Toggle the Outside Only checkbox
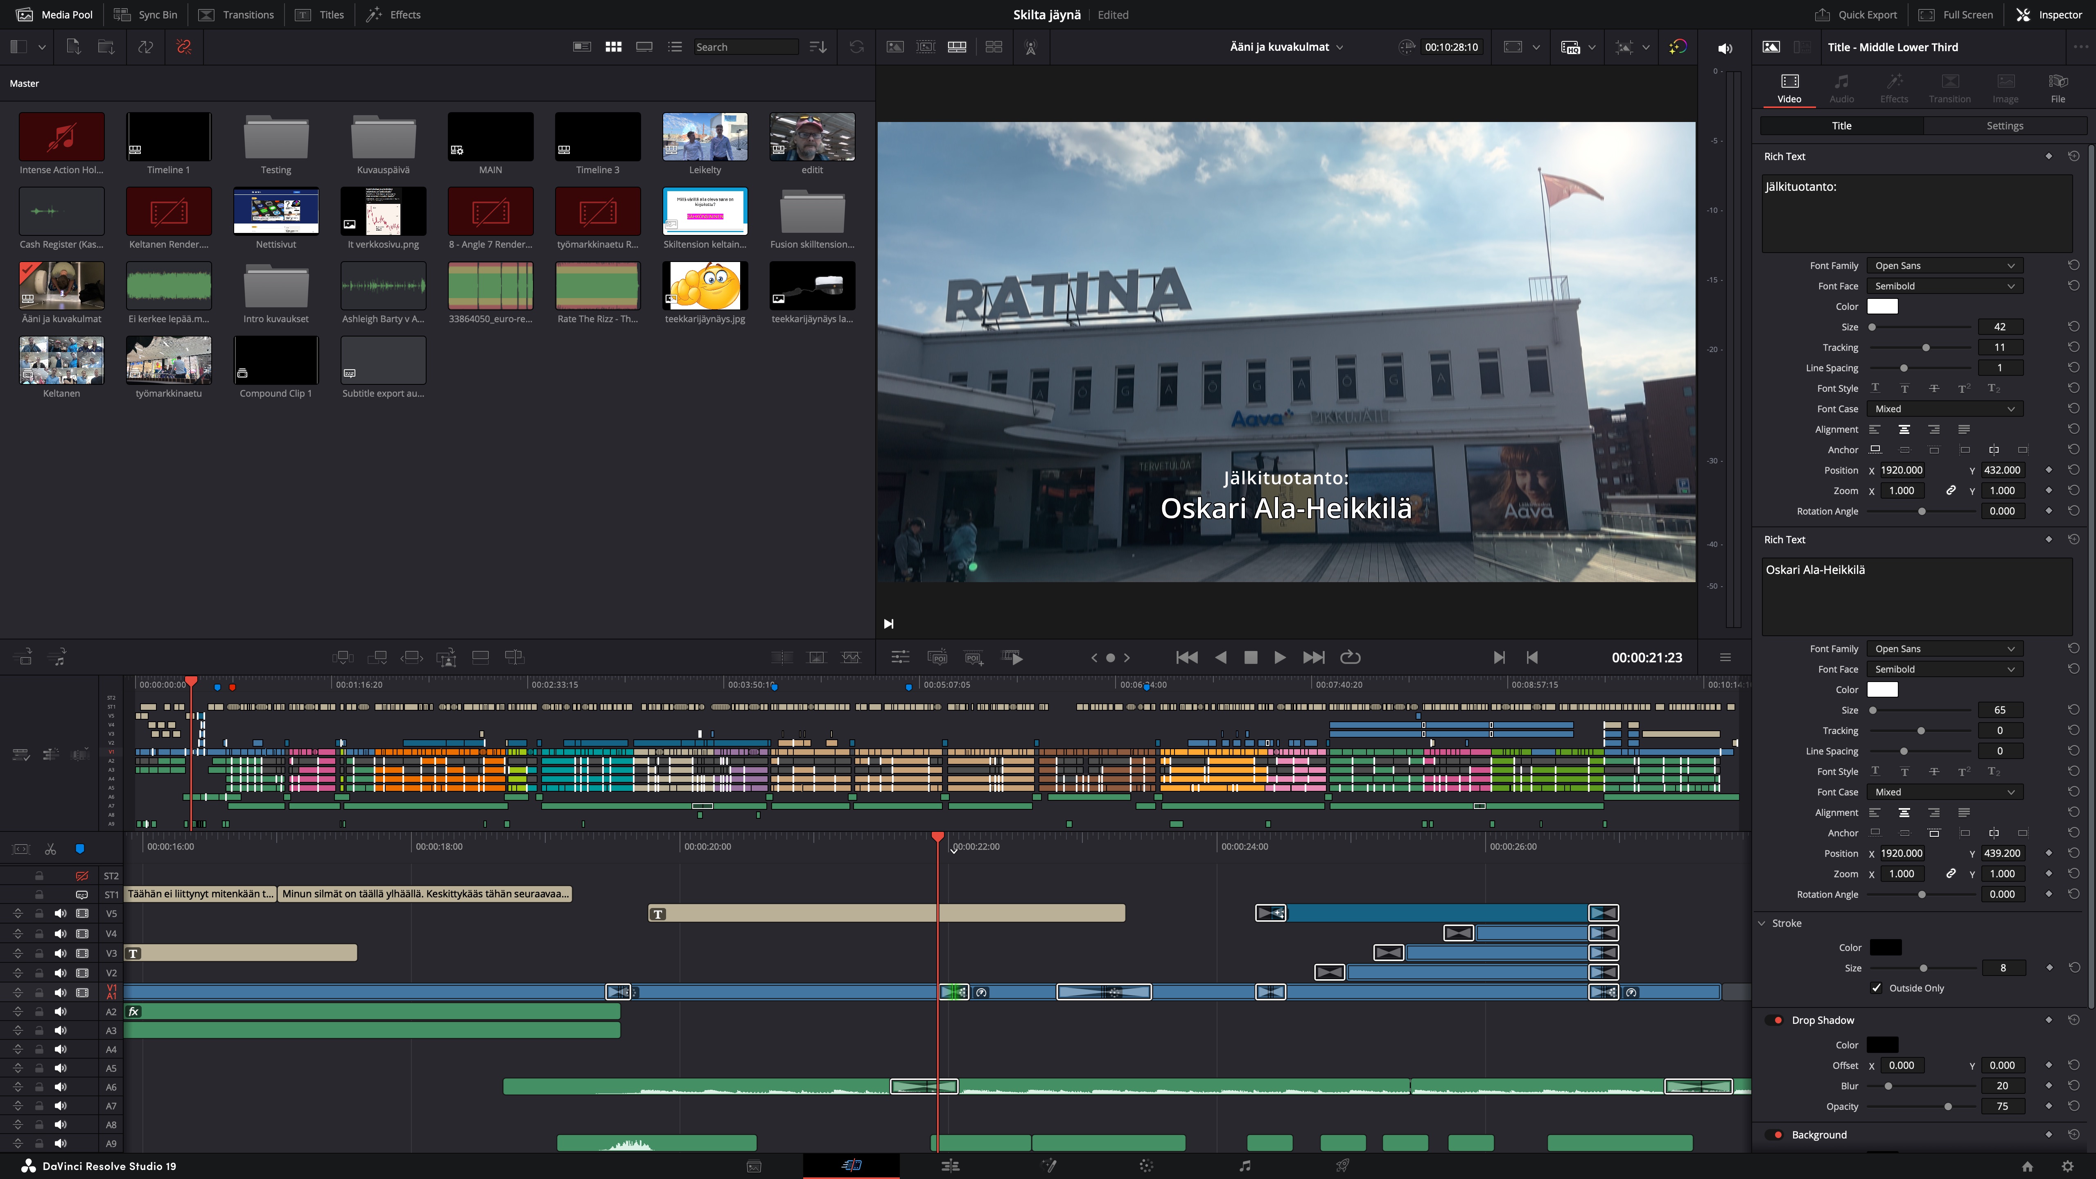The width and height of the screenshot is (2096, 1179). [x=1876, y=989]
